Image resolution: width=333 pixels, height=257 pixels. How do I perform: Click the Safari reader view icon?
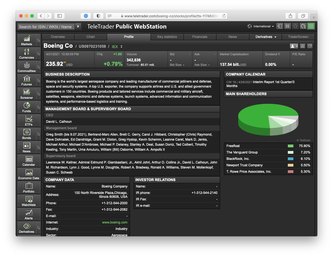coord(110,16)
